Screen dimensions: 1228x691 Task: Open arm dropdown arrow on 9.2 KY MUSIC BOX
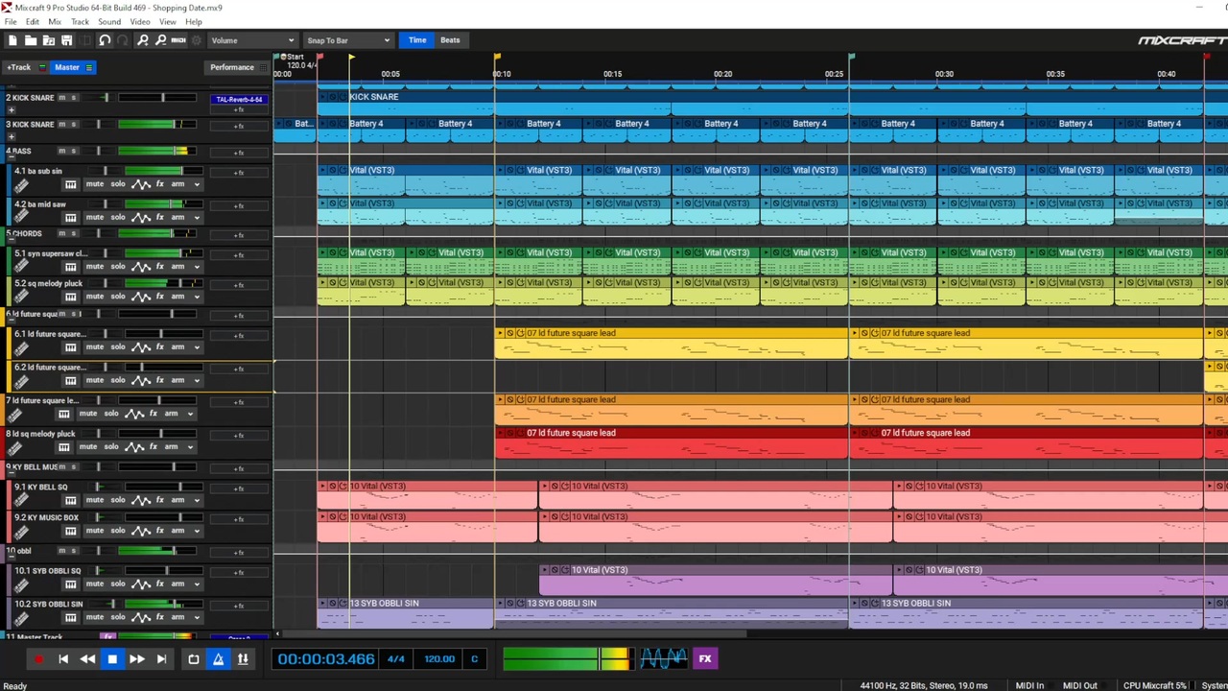(x=196, y=531)
